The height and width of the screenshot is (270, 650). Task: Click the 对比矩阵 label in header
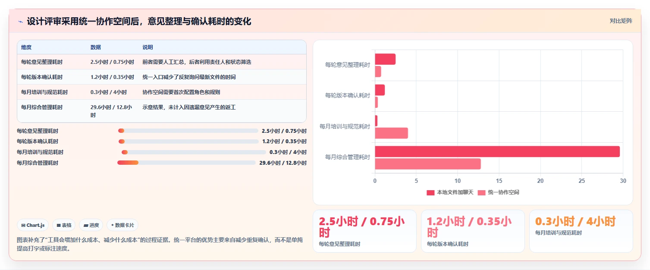[621, 21]
